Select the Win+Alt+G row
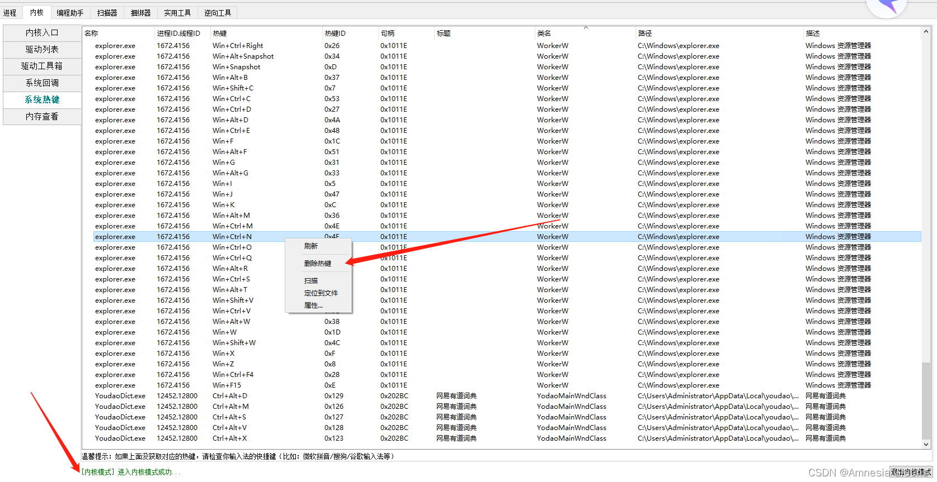Screen dimensions: 937x482 click(507, 173)
